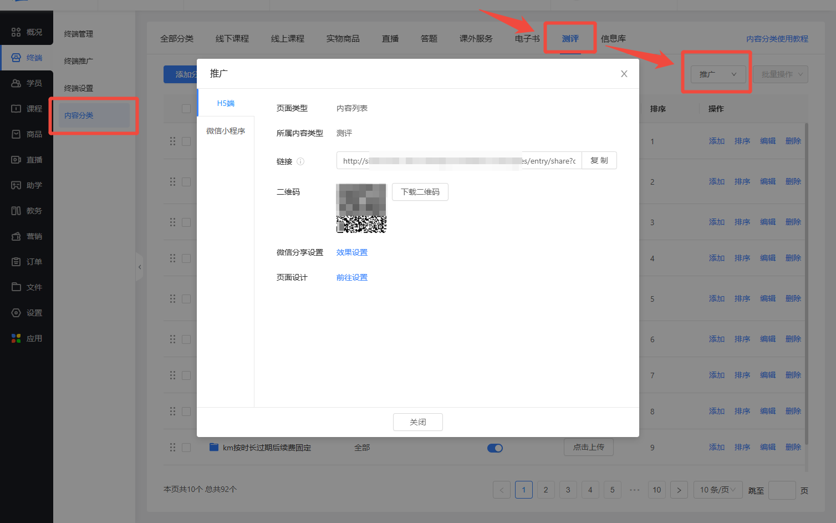Click the 复制 copy link button
Screen dimensions: 836x523
click(599, 160)
